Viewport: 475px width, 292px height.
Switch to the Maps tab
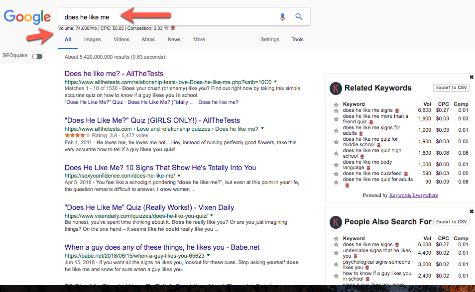tap(148, 39)
